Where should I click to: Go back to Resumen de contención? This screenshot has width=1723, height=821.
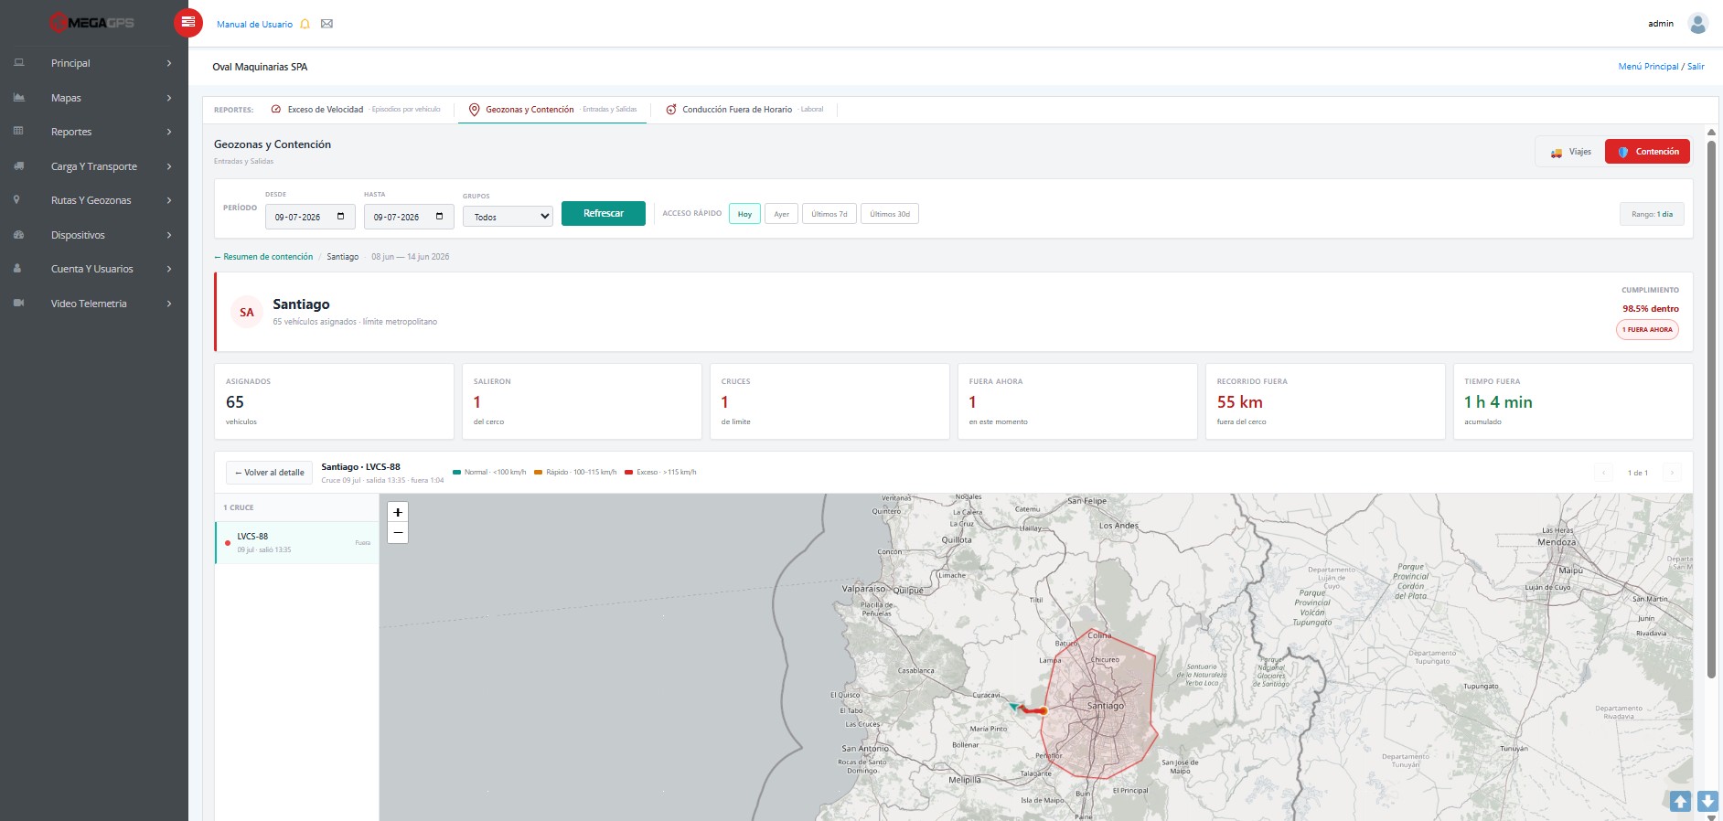pyautogui.click(x=263, y=257)
